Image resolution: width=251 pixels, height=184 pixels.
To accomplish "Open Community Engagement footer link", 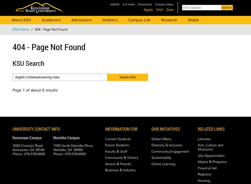I will [x=170, y=151].
